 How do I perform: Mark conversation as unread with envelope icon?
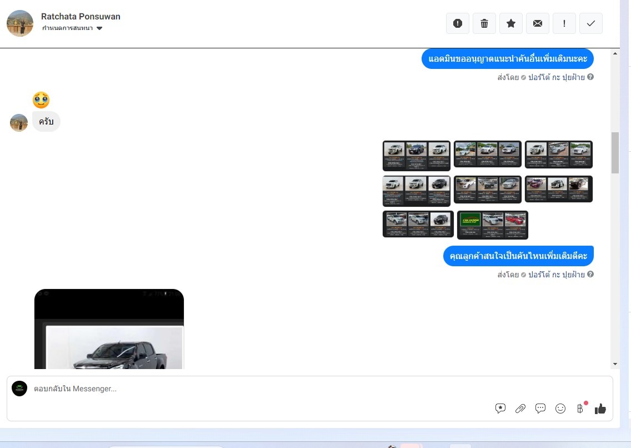(538, 23)
